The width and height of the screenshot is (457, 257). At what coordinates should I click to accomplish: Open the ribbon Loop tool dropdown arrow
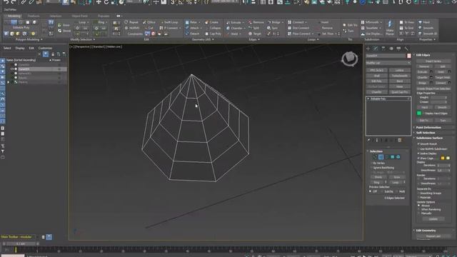pyautogui.click(x=88, y=22)
